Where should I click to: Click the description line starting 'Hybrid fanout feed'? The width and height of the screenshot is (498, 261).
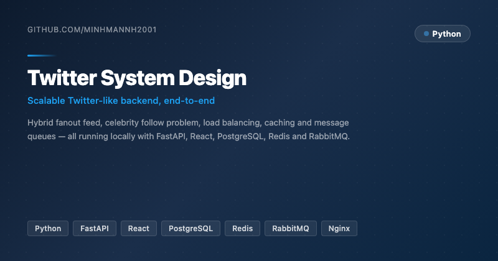click(x=188, y=122)
